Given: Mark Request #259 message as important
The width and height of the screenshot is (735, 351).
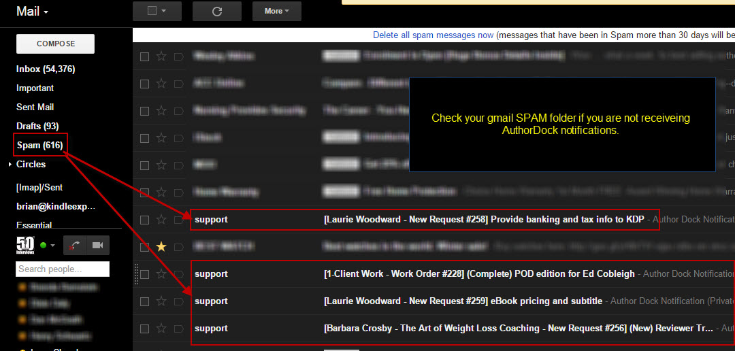Looking at the screenshot, I should click(x=178, y=301).
